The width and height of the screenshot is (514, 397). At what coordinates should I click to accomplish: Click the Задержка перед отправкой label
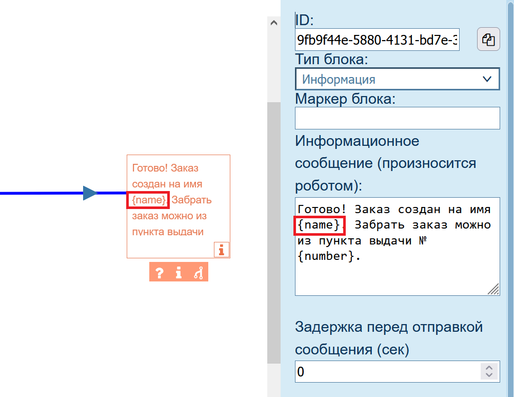tap(389, 338)
